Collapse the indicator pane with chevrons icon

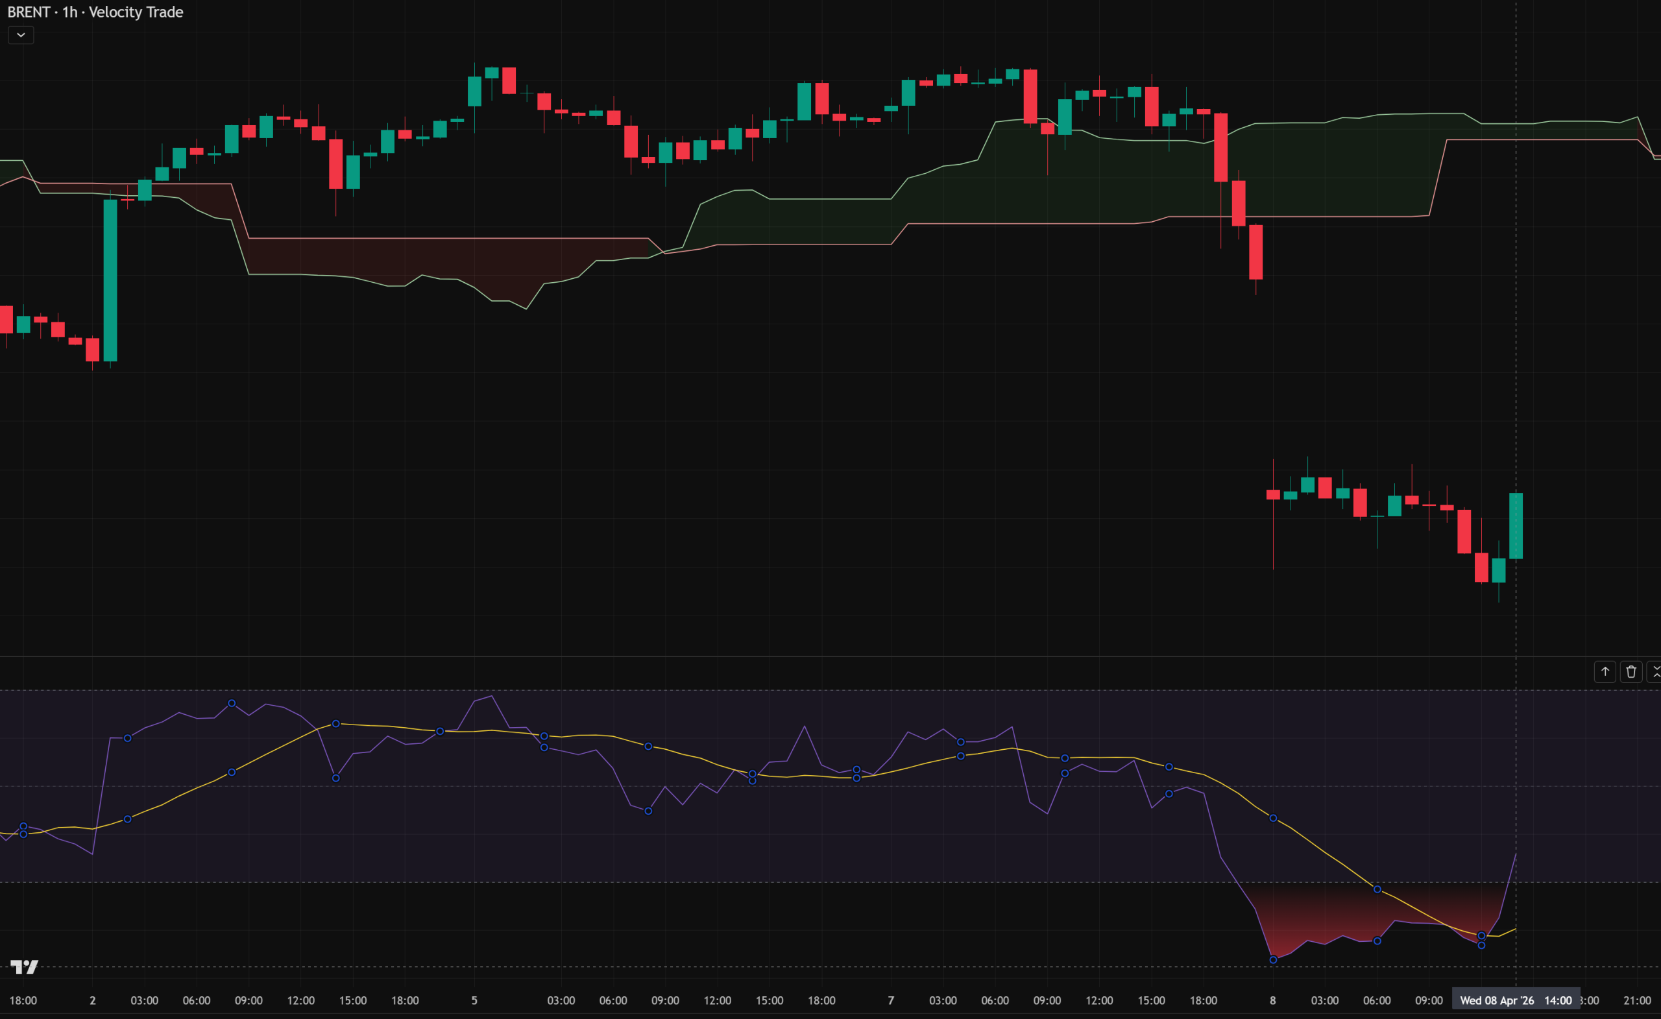coord(1655,672)
